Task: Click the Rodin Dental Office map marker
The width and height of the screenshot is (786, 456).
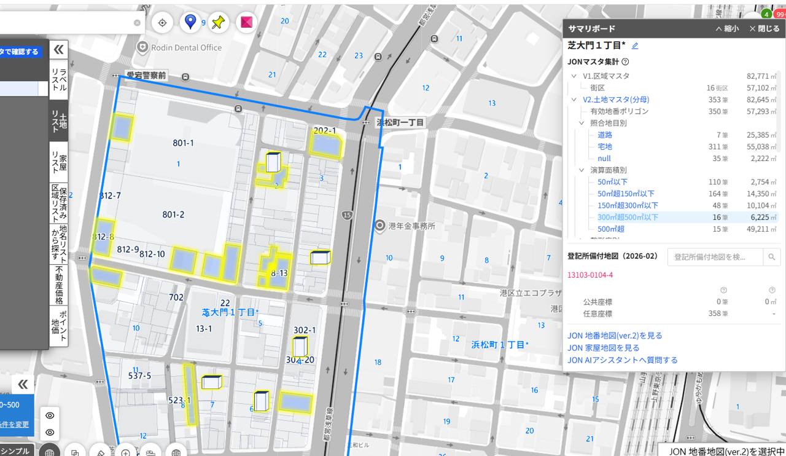Action: 143,47
